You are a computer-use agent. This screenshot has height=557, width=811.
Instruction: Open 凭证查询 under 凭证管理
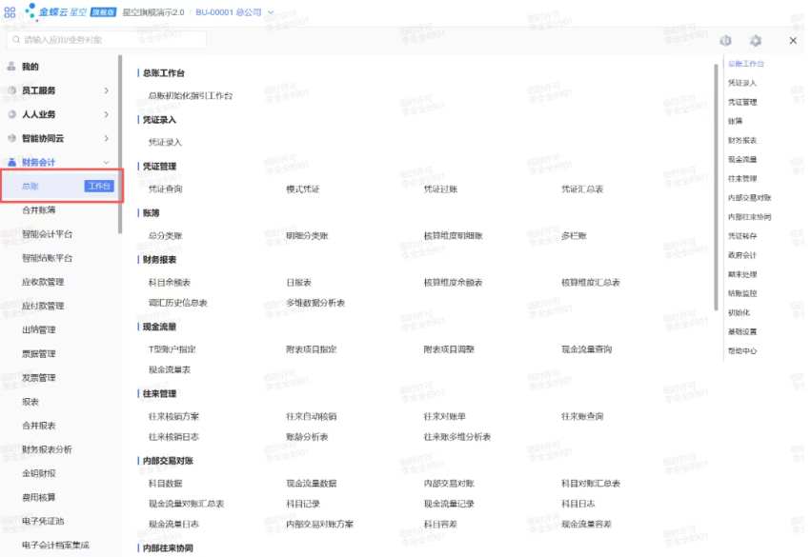point(168,189)
